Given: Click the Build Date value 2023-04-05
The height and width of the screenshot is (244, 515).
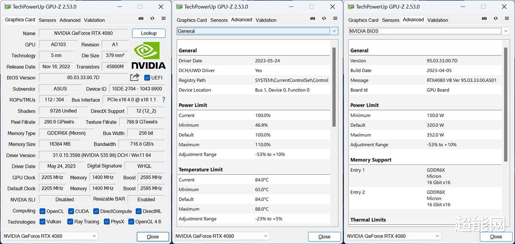Looking at the screenshot, I should point(439,70).
